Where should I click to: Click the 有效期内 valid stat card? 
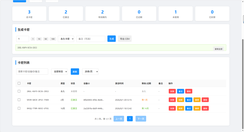pyautogui.click(x=102, y=14)
